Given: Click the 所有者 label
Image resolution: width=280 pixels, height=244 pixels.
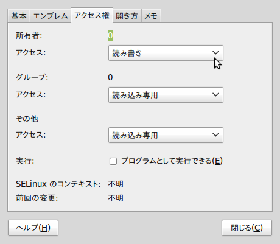Looking at the screenshot, I should [x=29, y=36].
